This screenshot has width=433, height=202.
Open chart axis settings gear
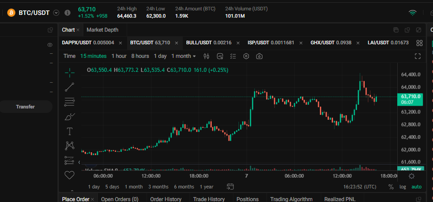[x=411, y=176]
